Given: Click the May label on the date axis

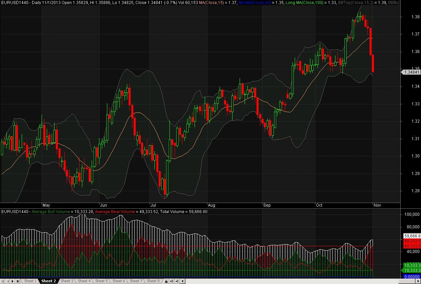Looking at the screenshot, I should pos(46,205).
